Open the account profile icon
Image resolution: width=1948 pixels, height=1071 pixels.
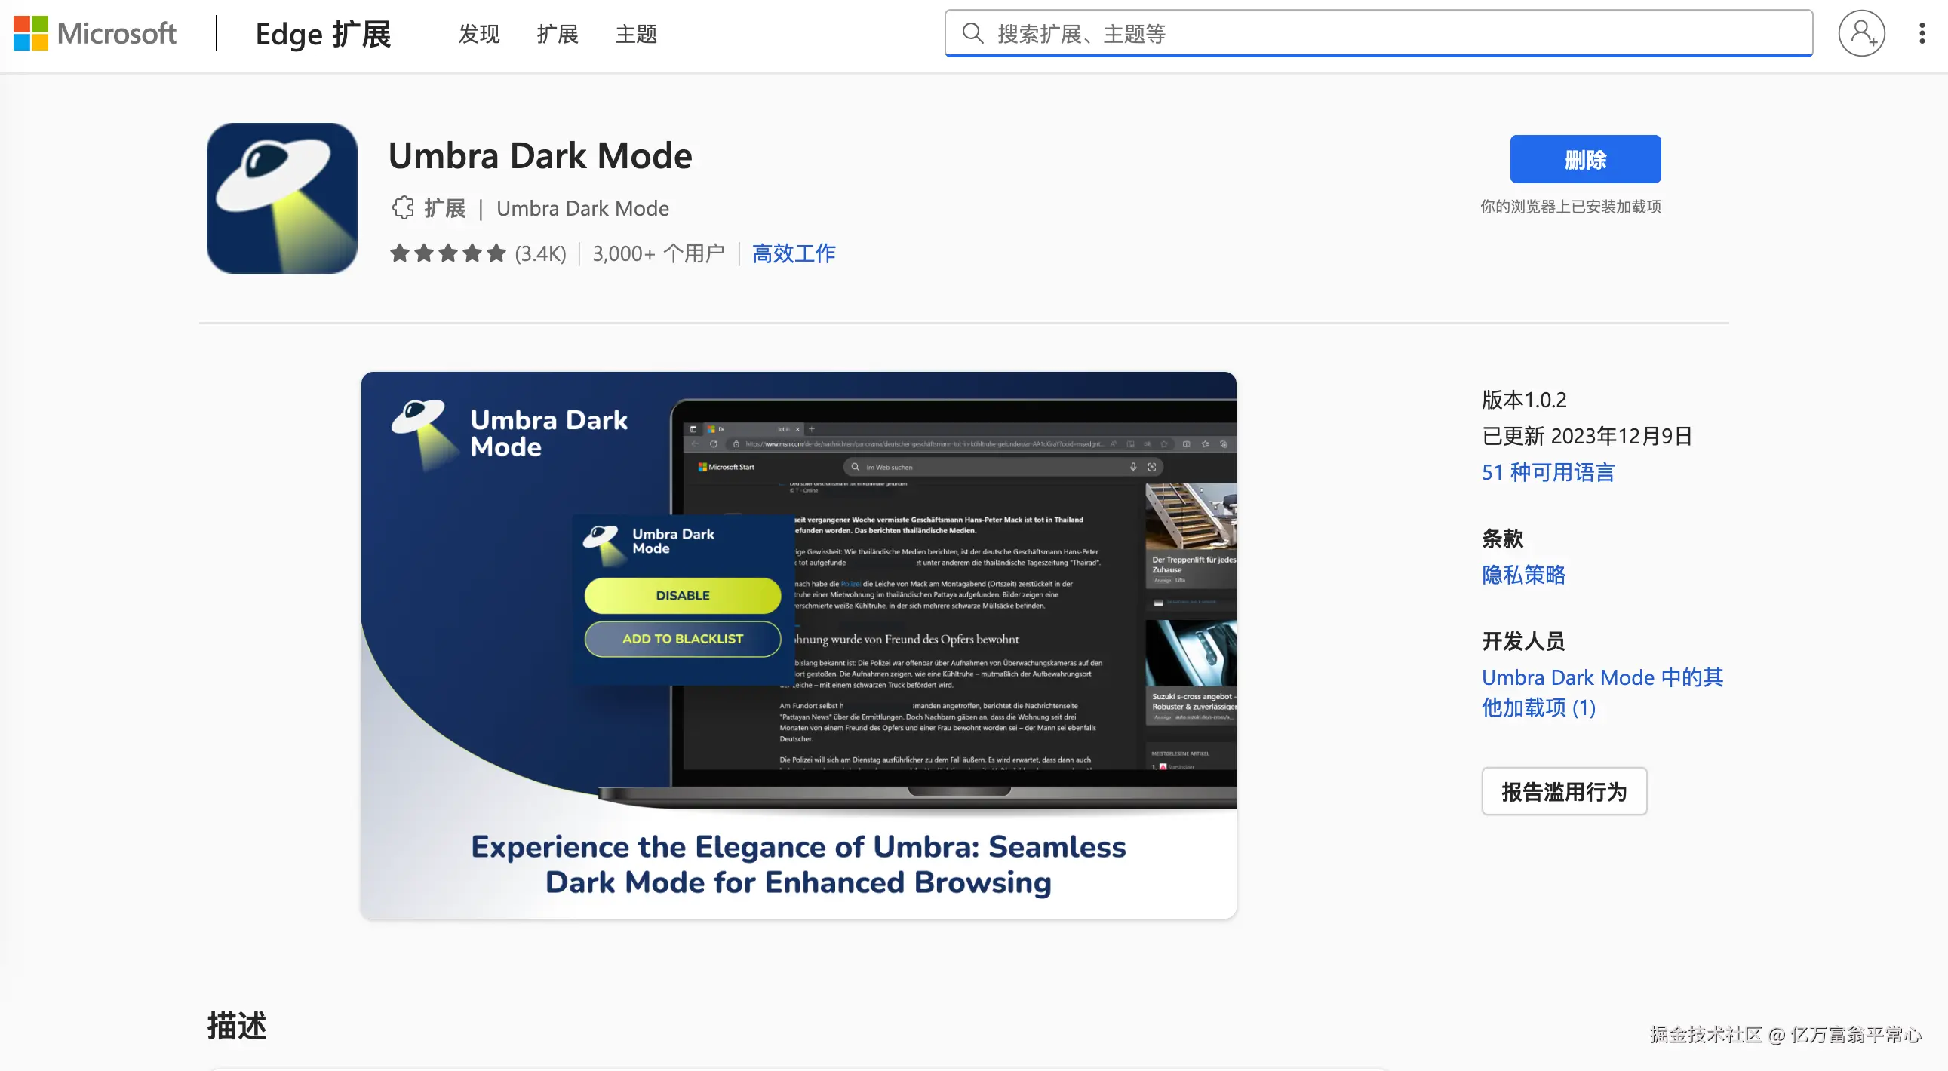1862,33
